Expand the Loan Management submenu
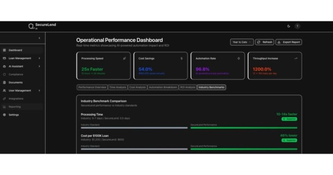Screen dimensions: 333x175 tap(39, 58)
